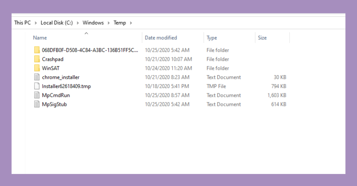Viewport: 357px width, 186px height.
Task: Click the 1,603 KB size value
Action: tap(277, 95)
